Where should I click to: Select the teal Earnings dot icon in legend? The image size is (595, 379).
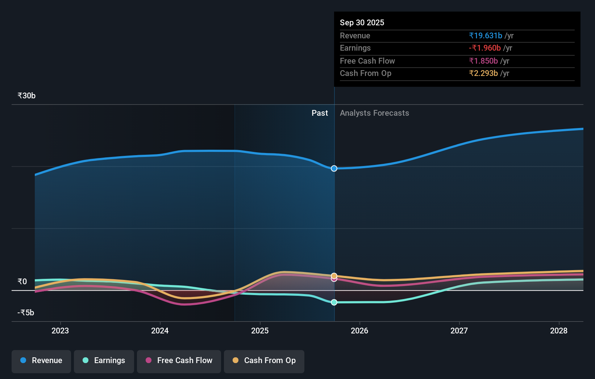(85, 361)
